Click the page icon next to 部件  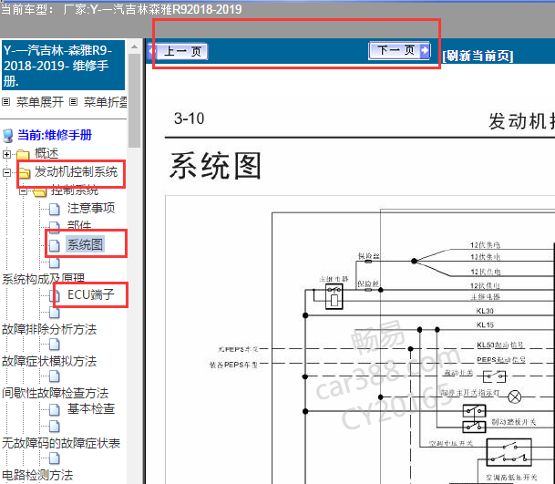(x=54, y=227)
